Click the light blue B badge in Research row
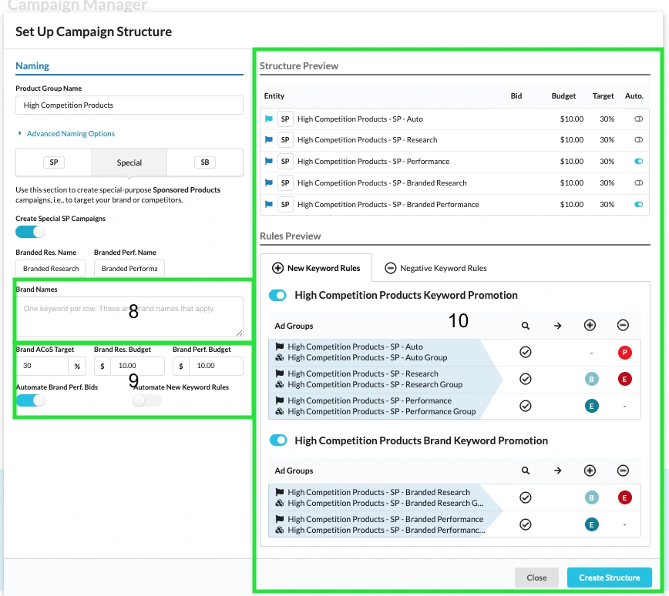 590,379
